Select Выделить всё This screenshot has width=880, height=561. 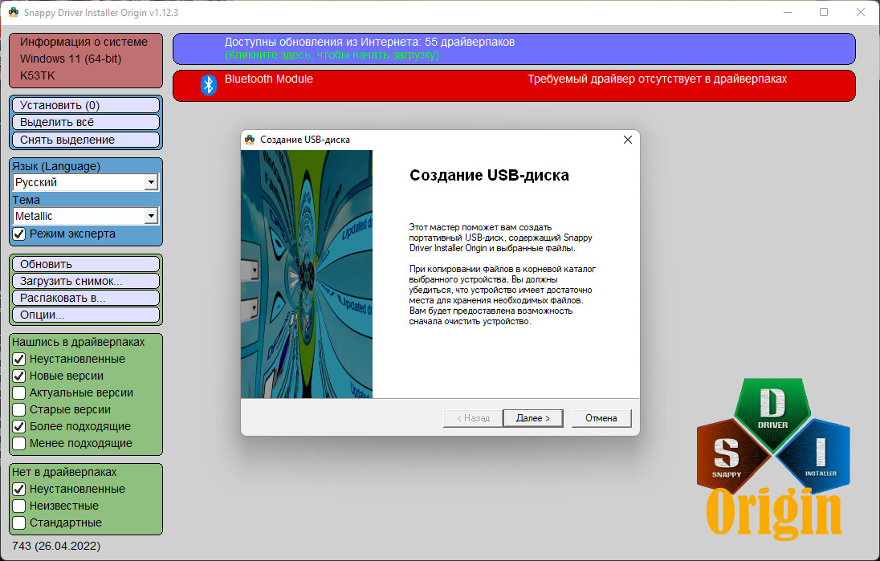point(86,122)
